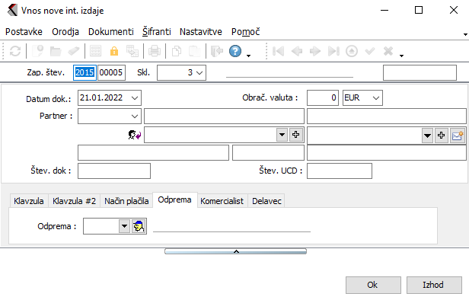Go to last record navigation icon
The image size is (469, 300).
(x=333, y=51)
